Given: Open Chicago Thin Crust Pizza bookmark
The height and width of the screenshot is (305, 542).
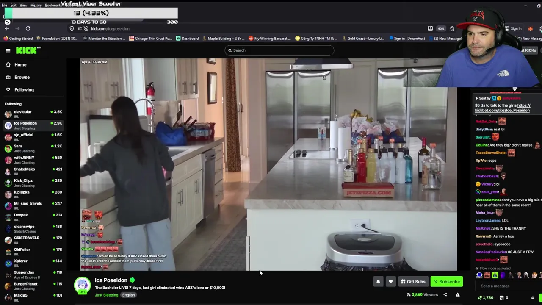Looking at the screenshot, I should (x=151, y=39).
